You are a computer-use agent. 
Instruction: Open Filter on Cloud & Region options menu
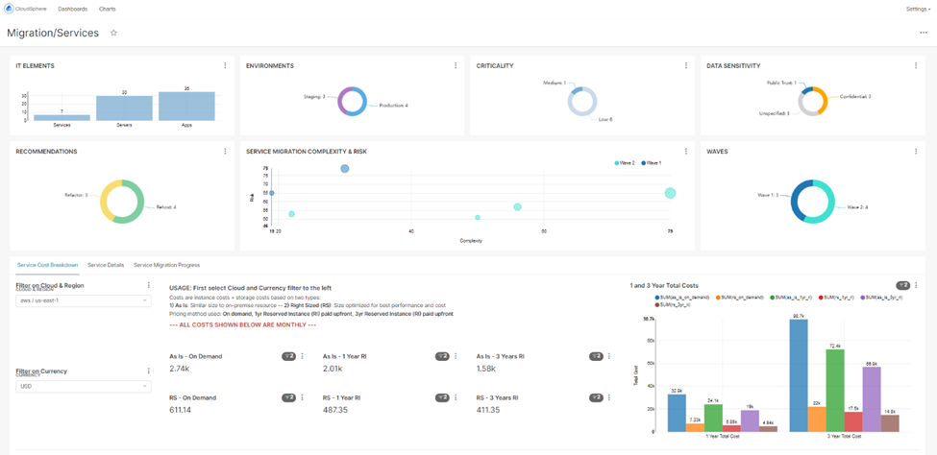point(149,285)
